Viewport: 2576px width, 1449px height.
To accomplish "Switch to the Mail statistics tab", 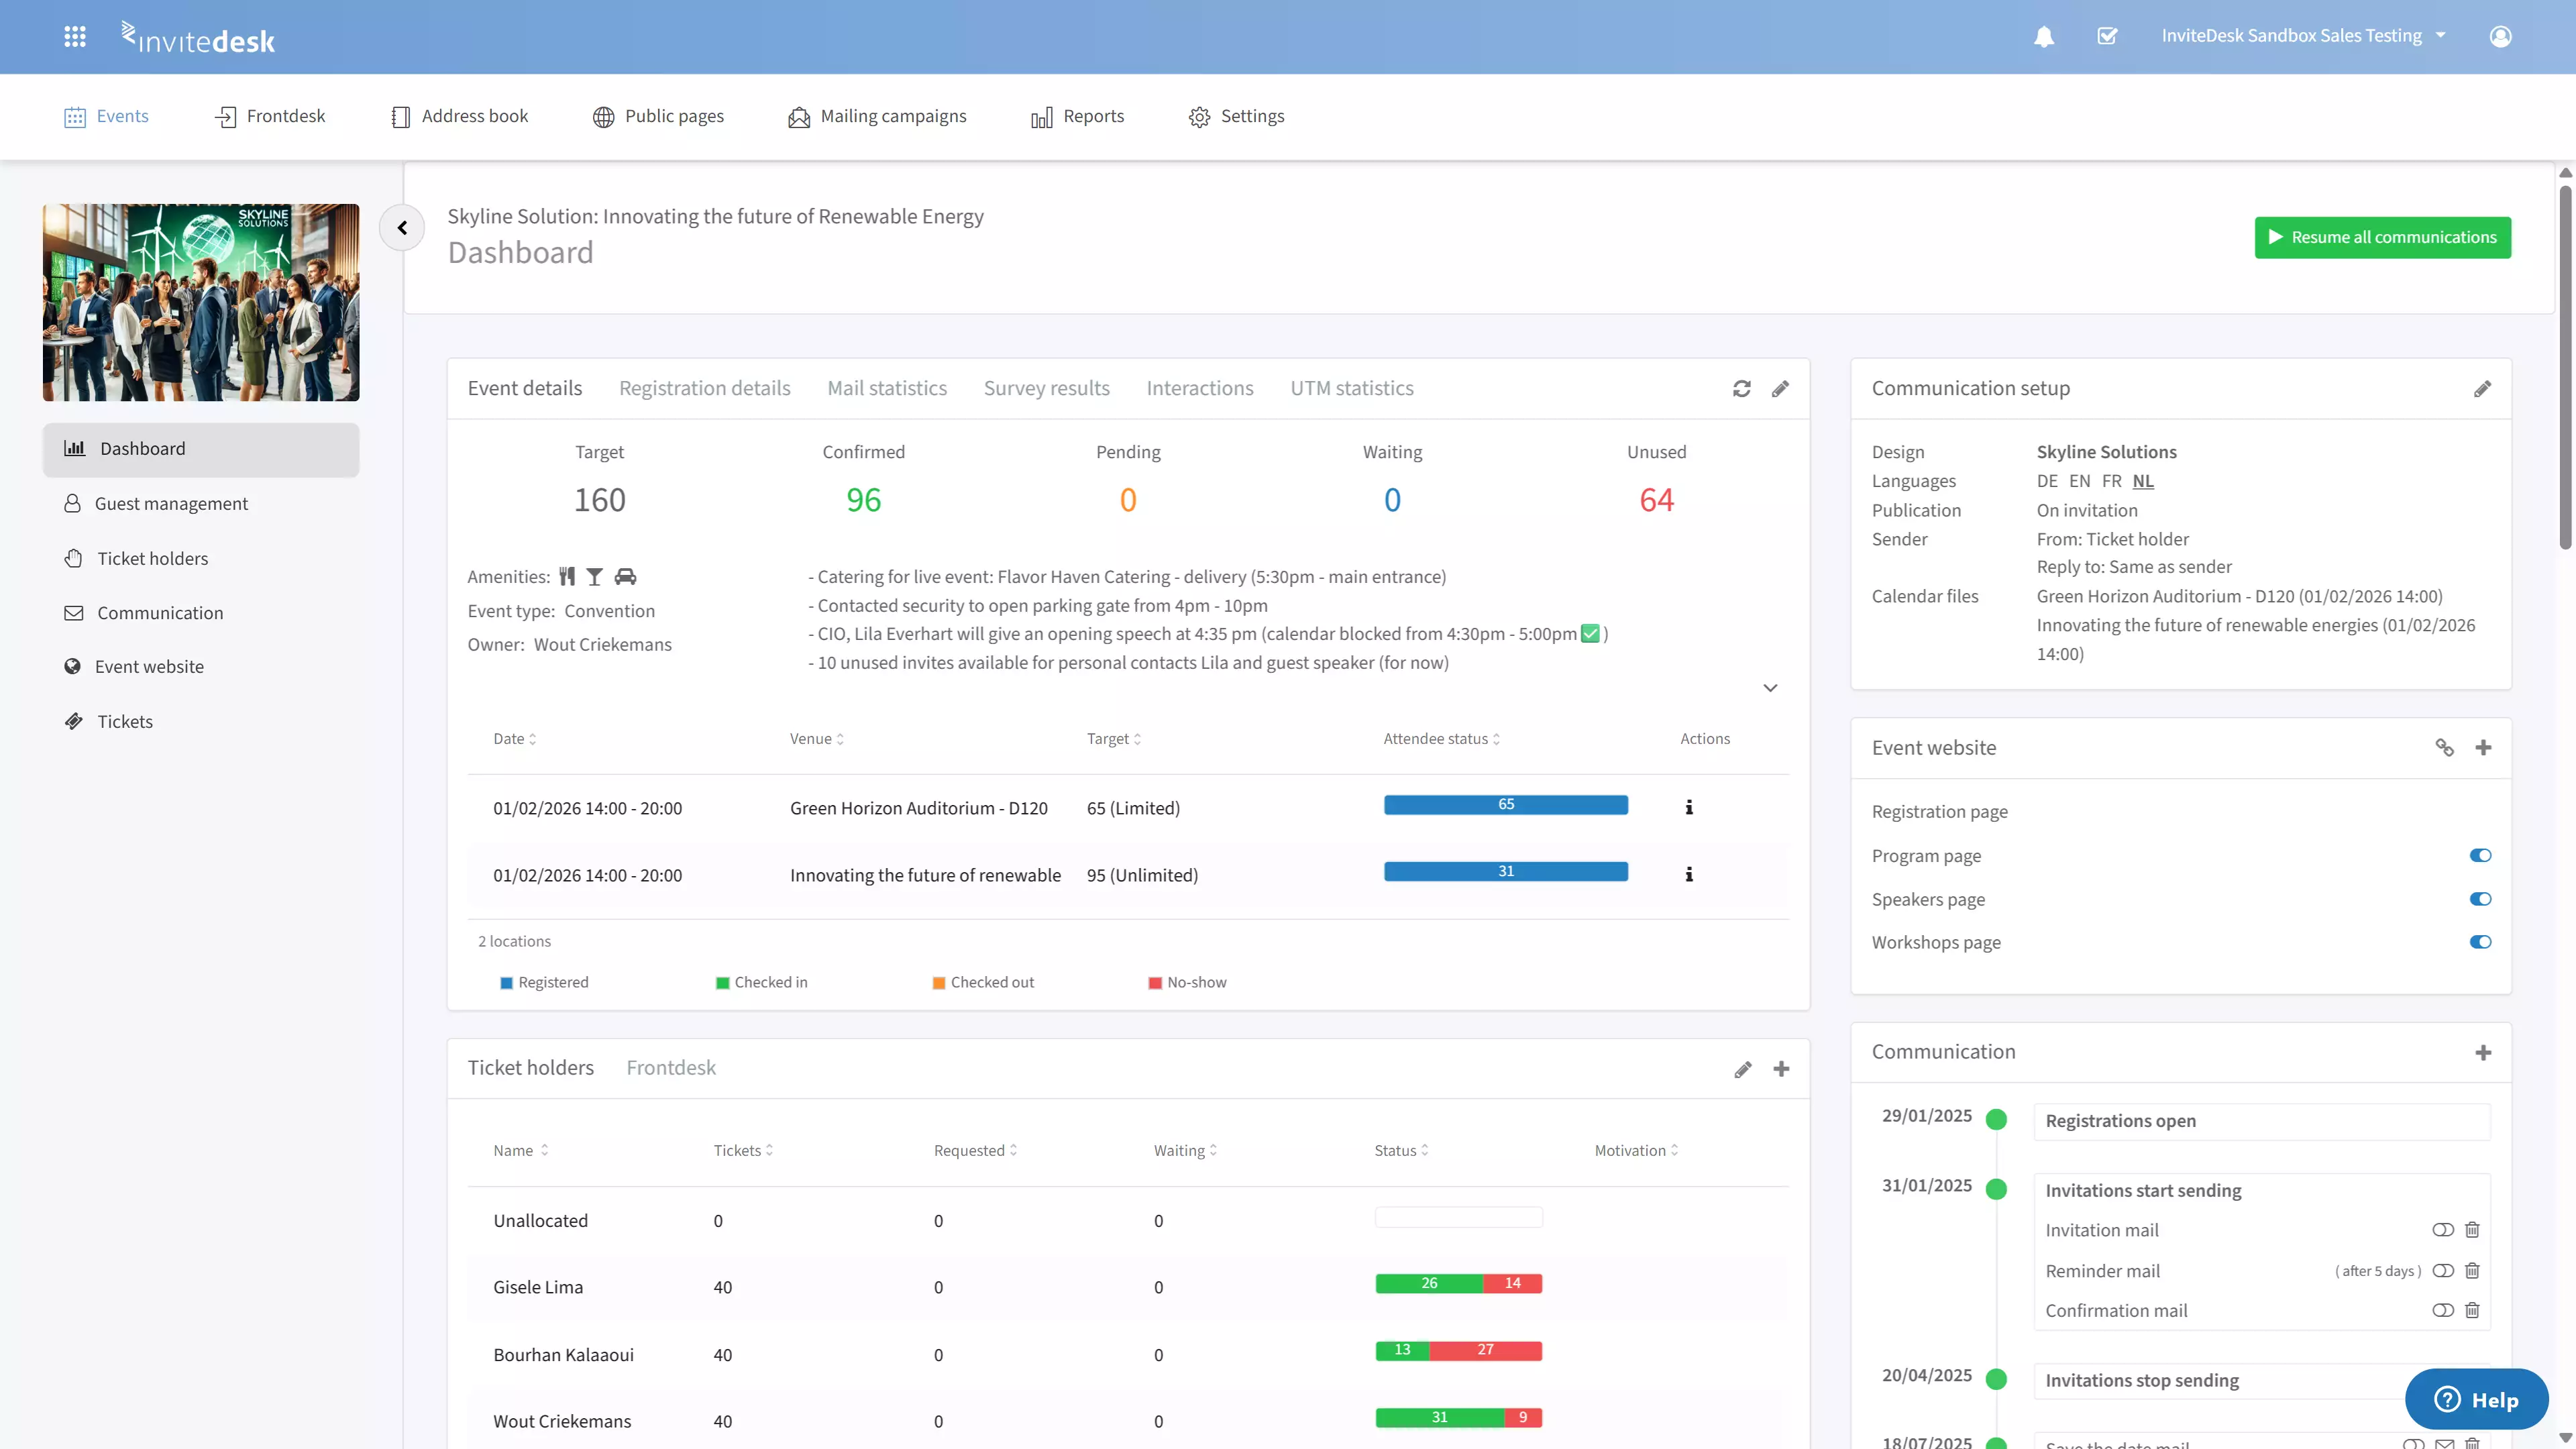I will click(886, 388).
